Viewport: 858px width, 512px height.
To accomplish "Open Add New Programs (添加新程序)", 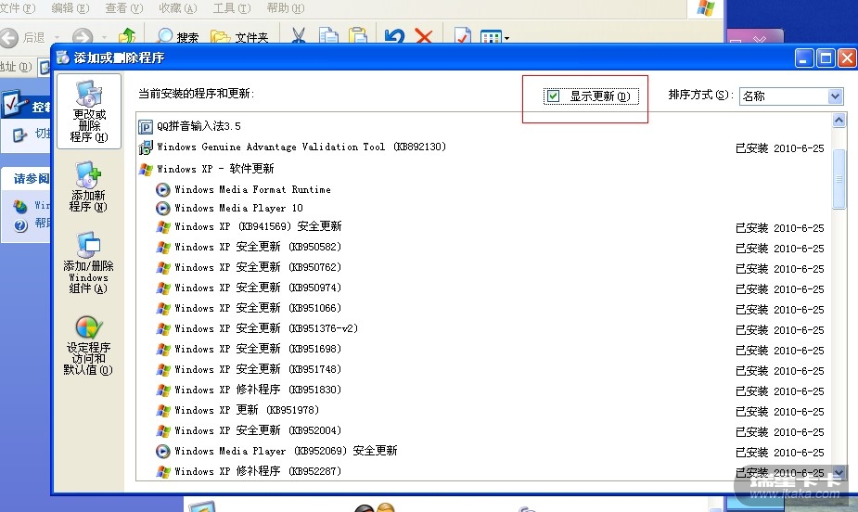I will click(x=89, y=186).
